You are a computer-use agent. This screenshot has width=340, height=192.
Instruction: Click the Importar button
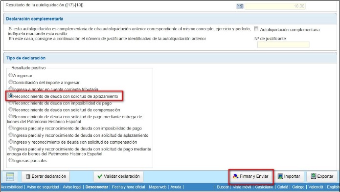(289, 176)
